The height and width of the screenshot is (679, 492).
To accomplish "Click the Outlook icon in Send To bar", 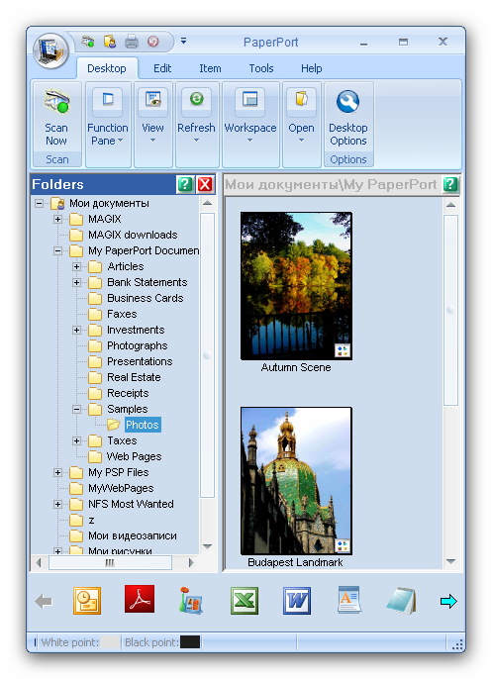I will (87, 601).
